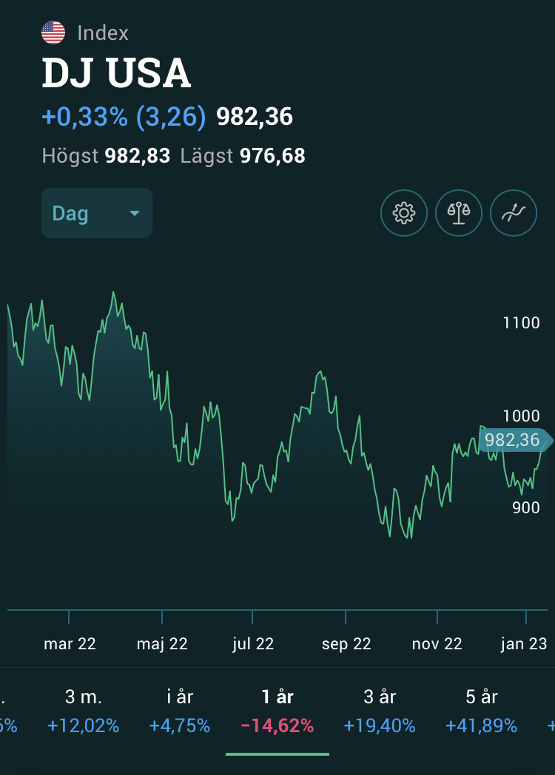
Task: Tap the US flag icon
Action: 53,33
